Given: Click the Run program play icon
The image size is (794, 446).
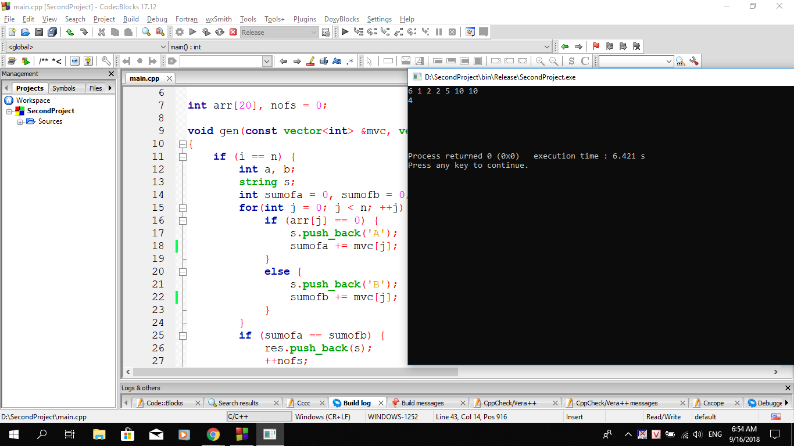Looking at the screenshot, I should 193,33.
